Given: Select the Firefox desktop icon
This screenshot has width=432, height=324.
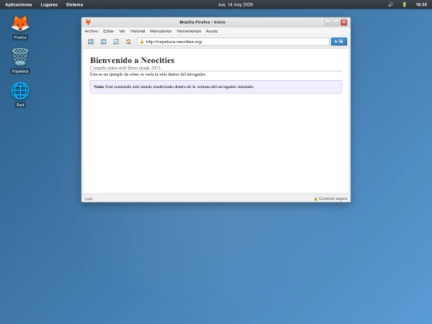Looking at the screenshot, I should (20, 27).
